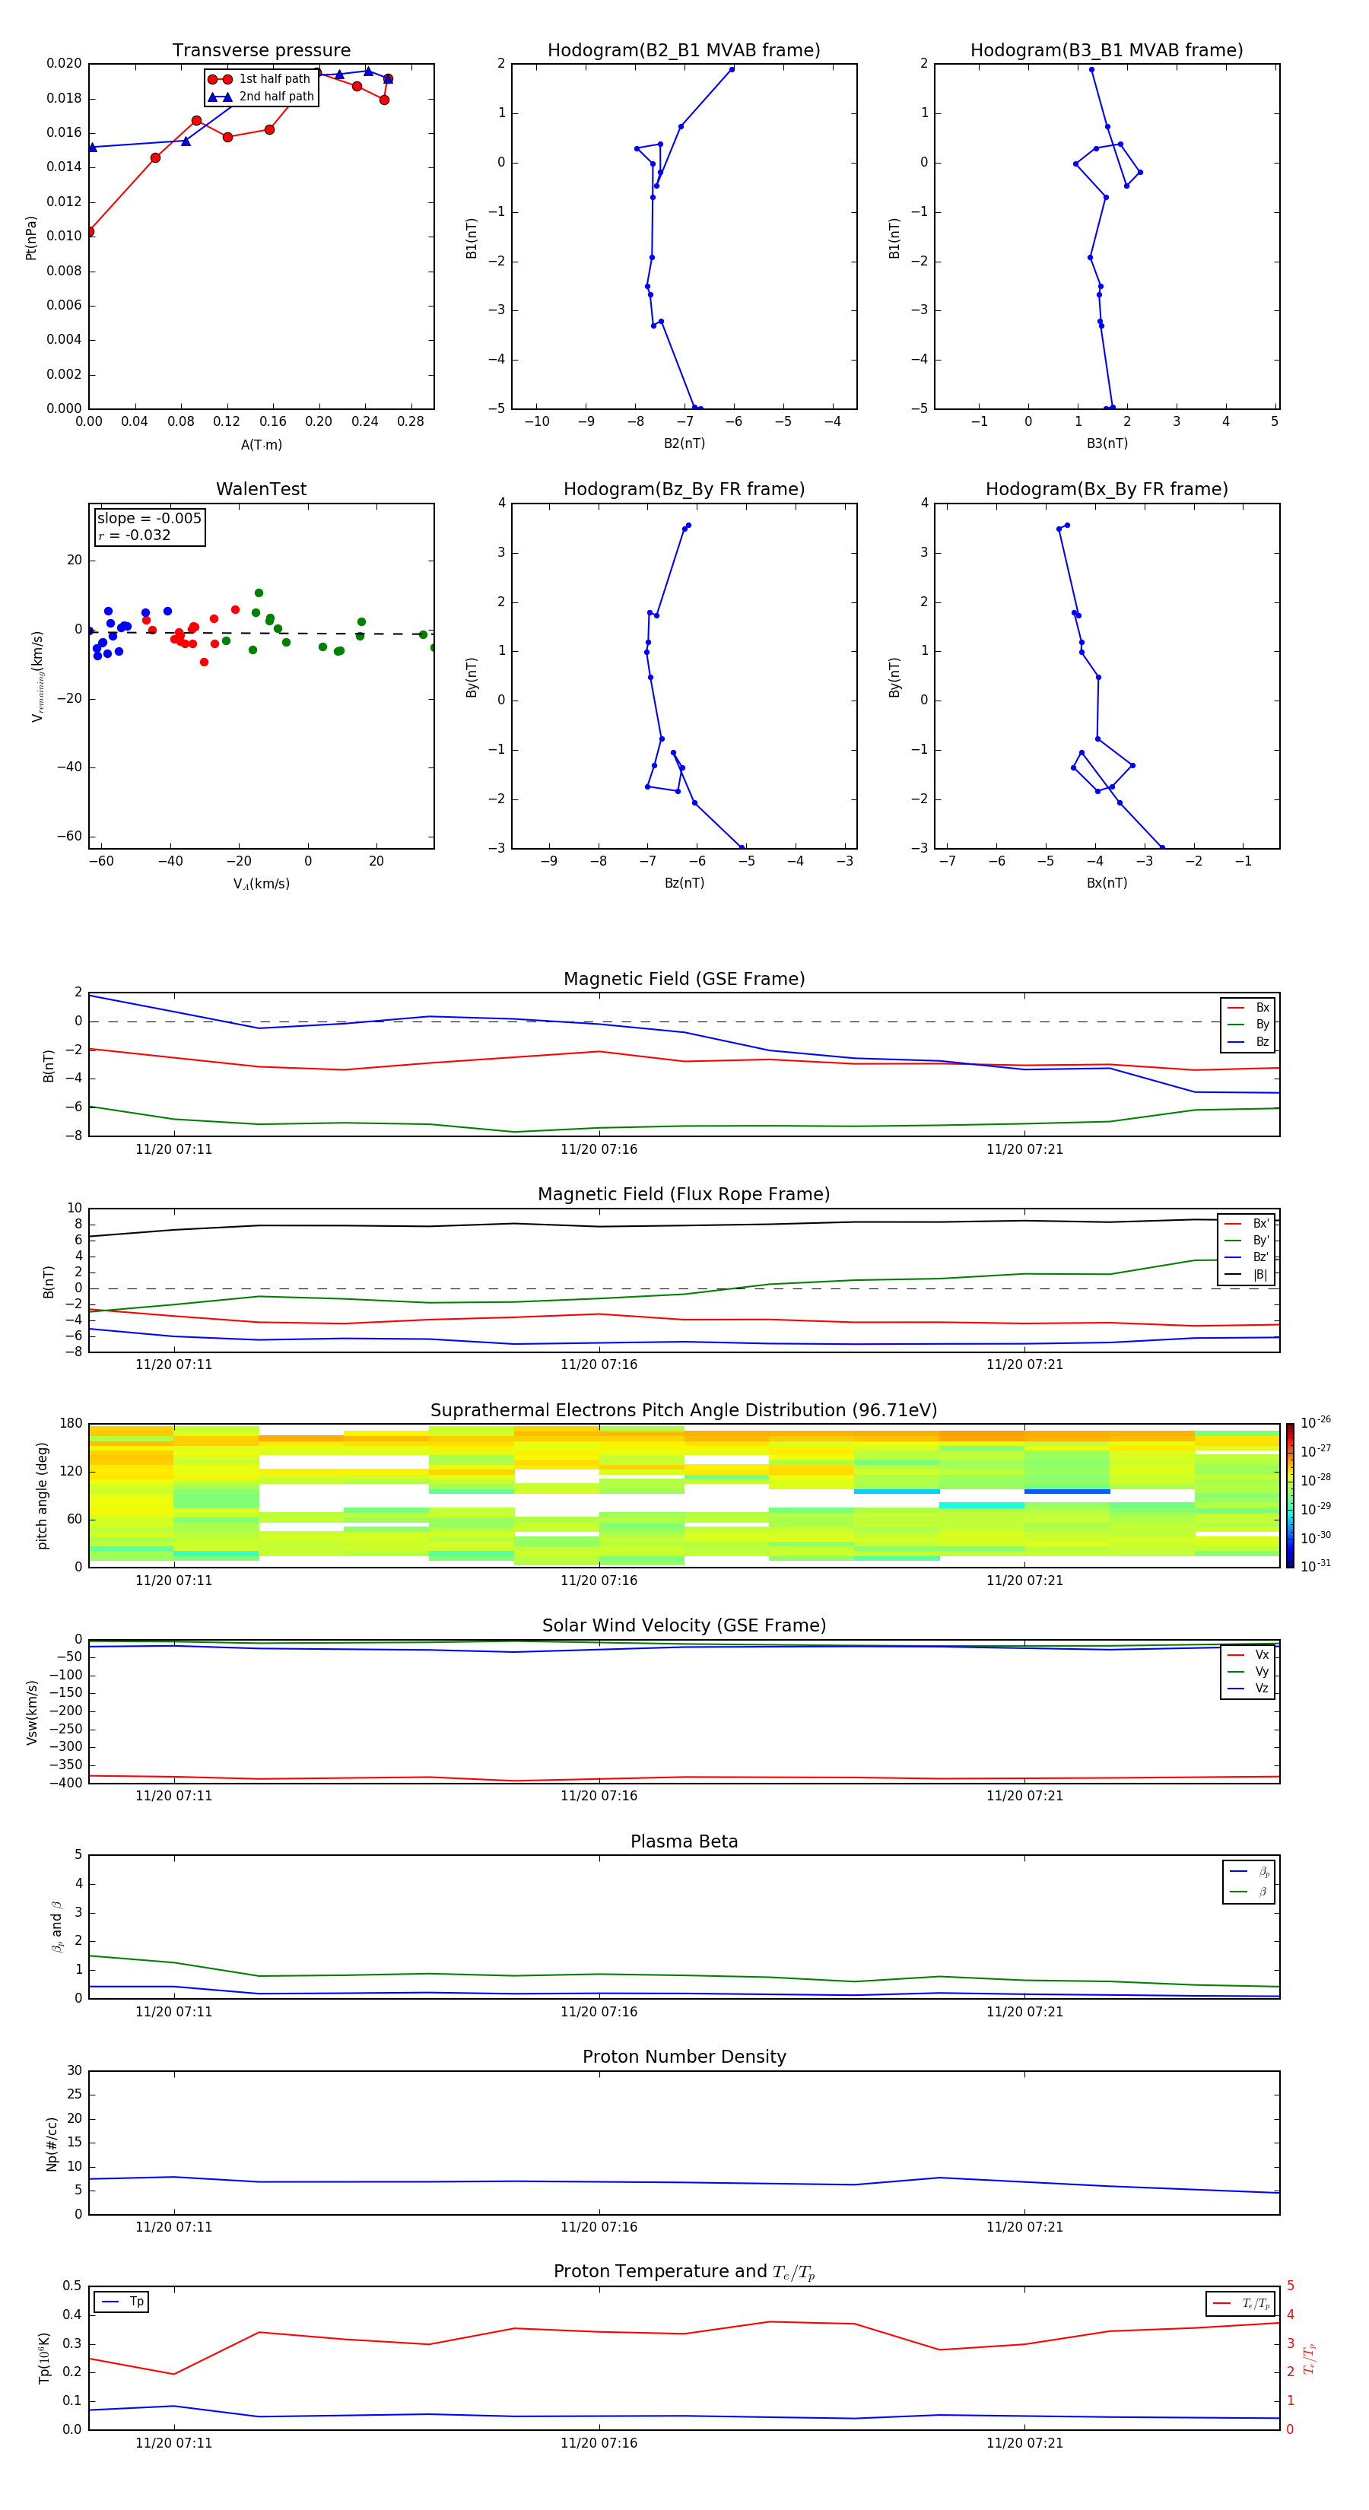This screenshot has height=2510, width=1369.
Task: Select the "slope = -0.005" annotation
Action: [x=149, y=519]
